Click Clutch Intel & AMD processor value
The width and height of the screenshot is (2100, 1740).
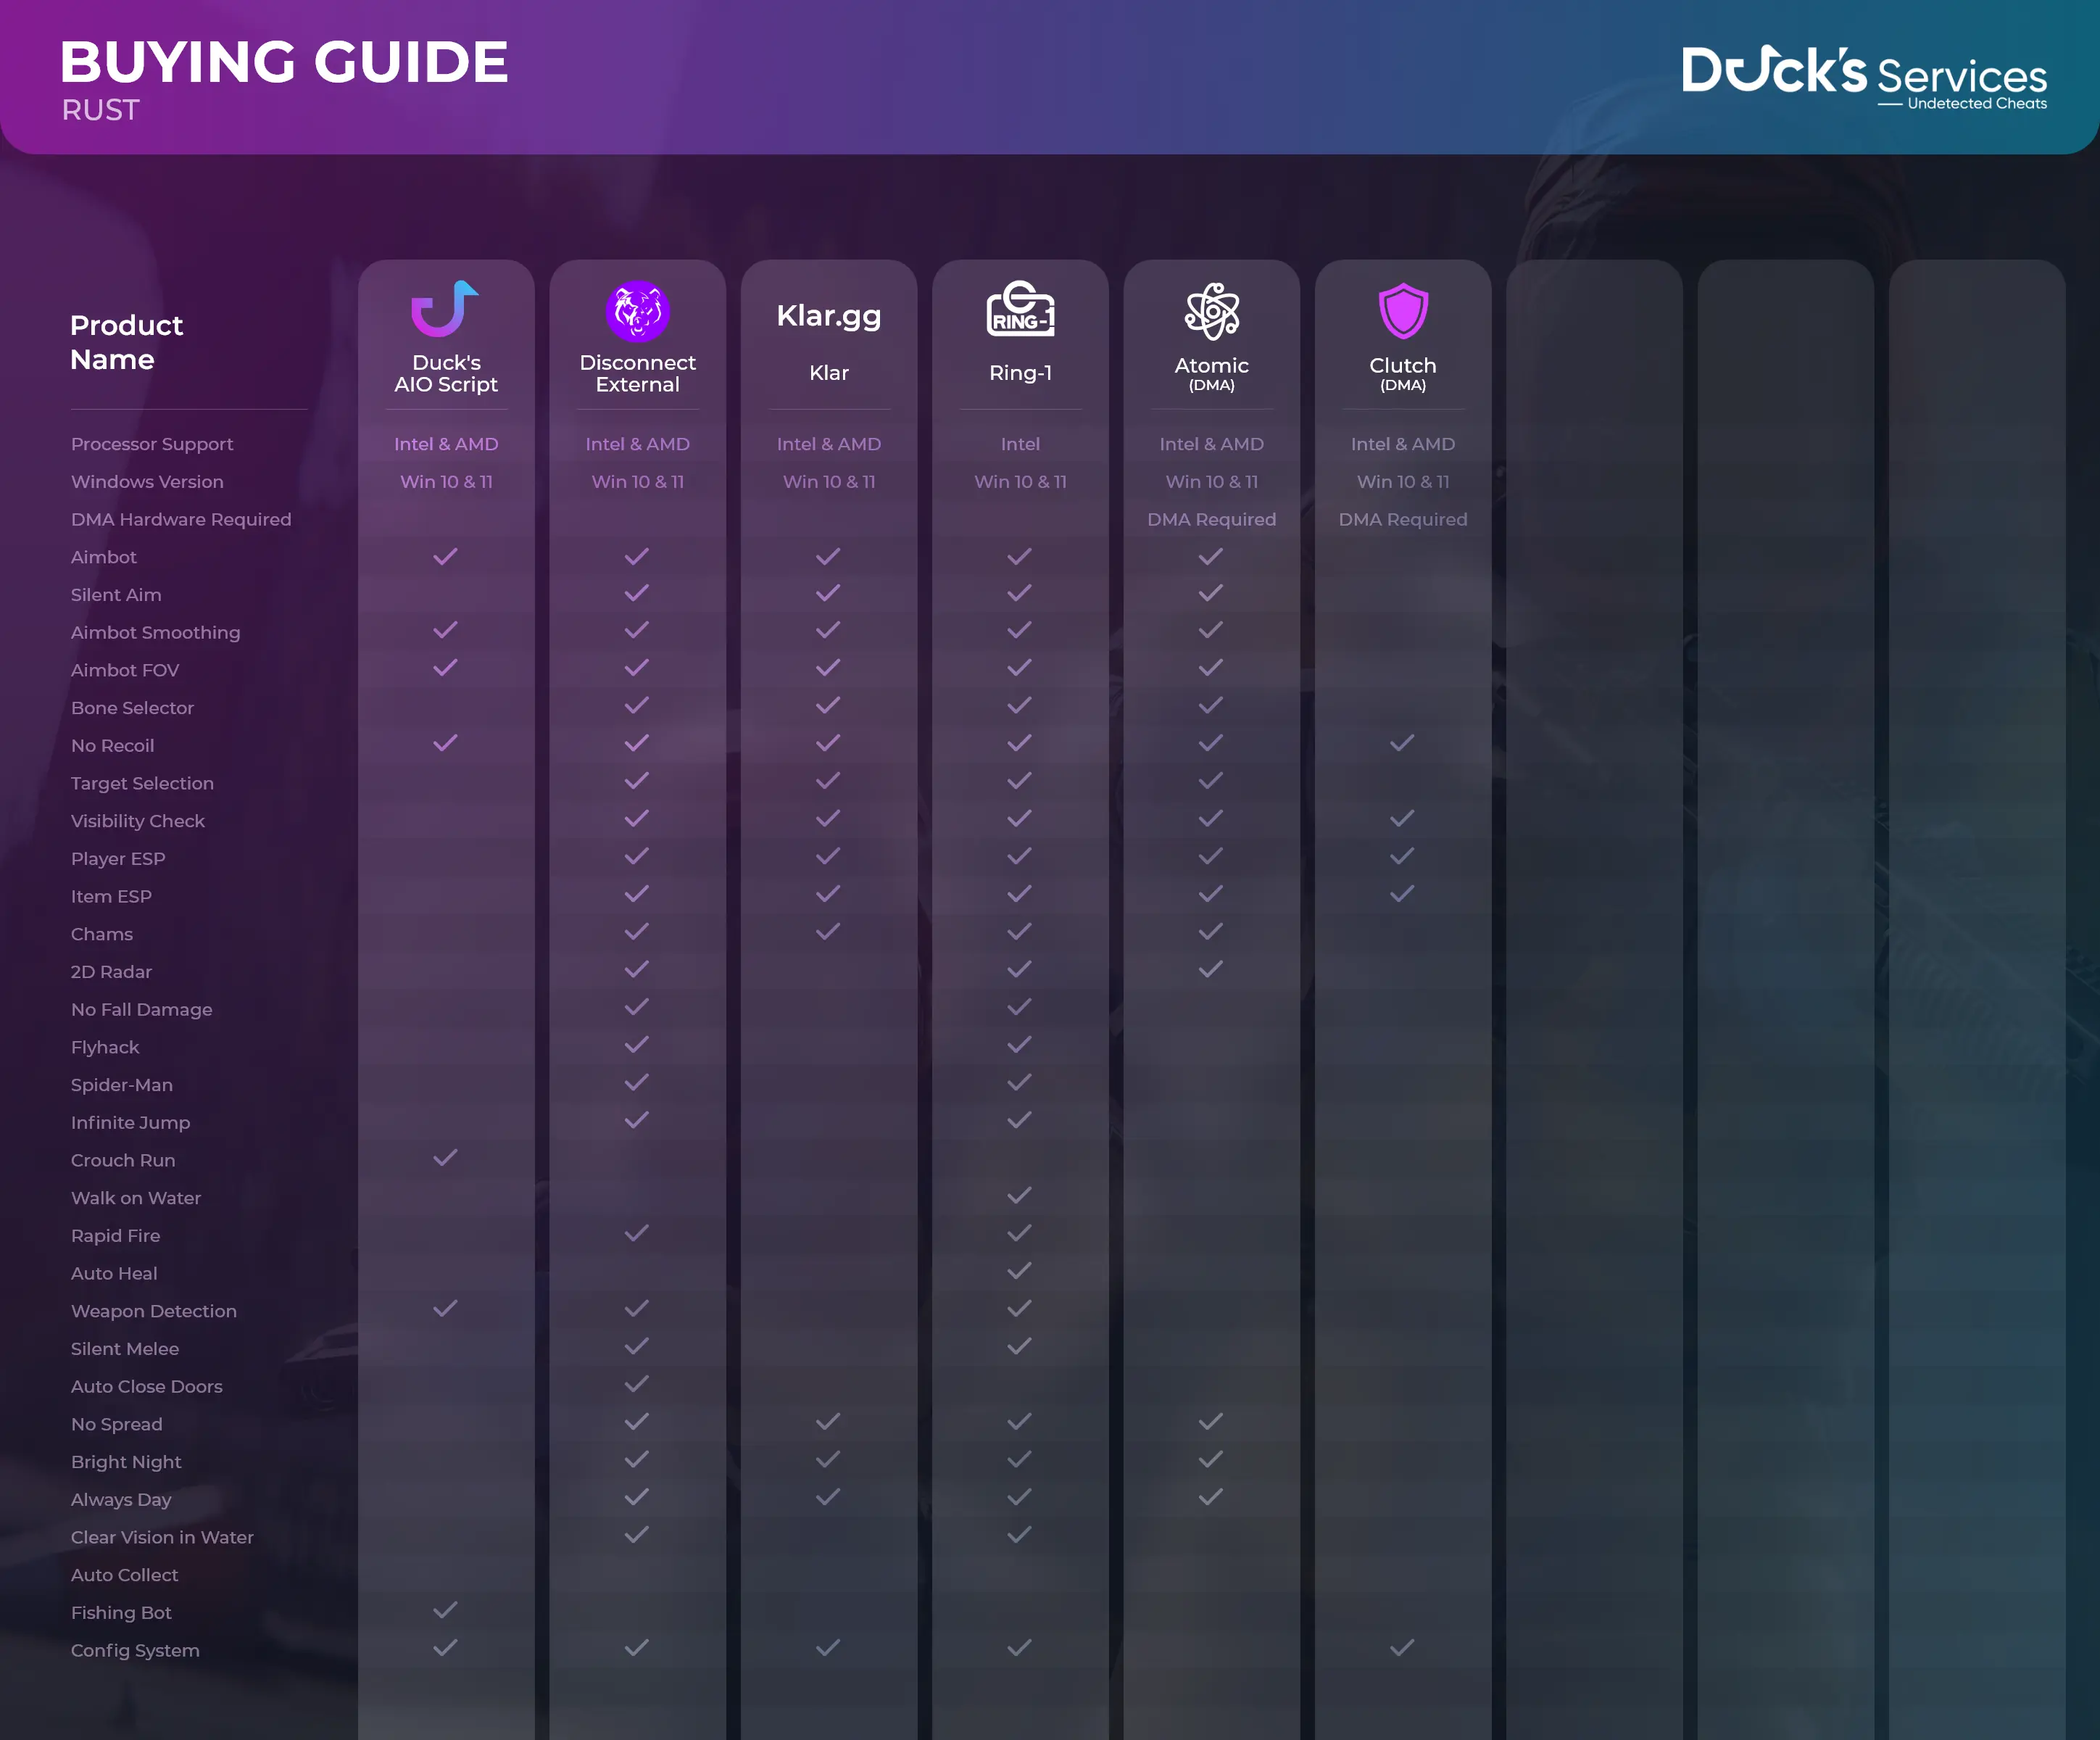point(1403,444)
